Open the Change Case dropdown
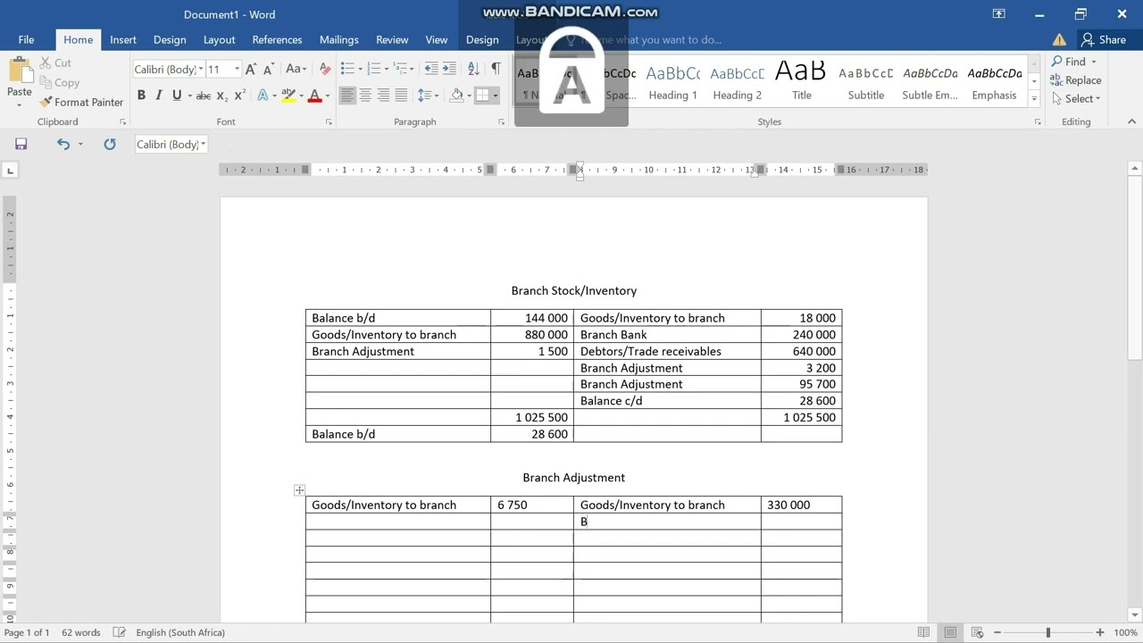The width and height of the screenshot is (1143, 643). coord(296,69)
